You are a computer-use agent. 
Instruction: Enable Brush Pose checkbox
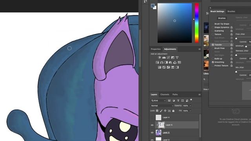[x=213, y=48]
